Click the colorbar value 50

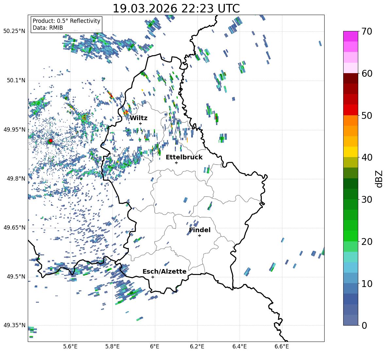tap(367, 116)
